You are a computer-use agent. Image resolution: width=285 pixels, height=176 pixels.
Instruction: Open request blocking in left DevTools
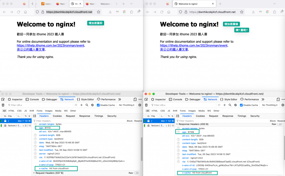(92, 105)
